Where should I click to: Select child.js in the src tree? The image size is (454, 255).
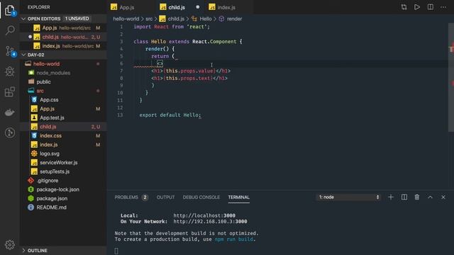click(x=63, y=127)
